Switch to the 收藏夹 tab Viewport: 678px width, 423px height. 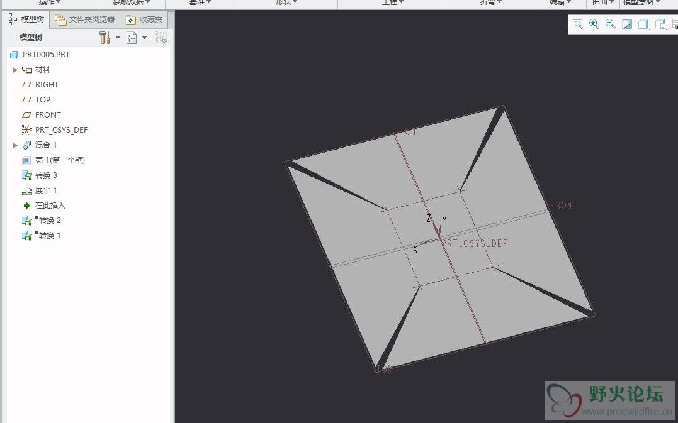(x=144, y=20)
